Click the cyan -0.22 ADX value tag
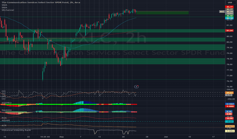237x139 pixels. (x=229, y=121)
